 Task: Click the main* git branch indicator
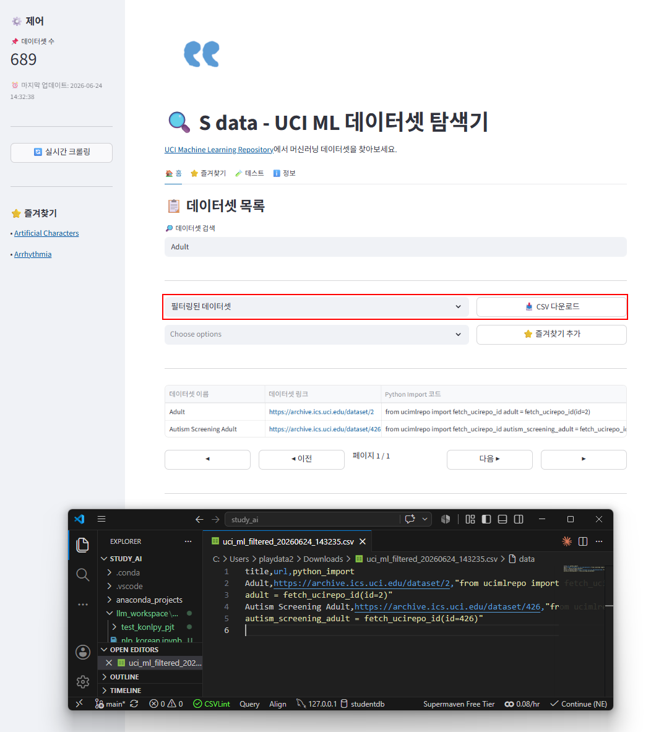pos(110,704)
